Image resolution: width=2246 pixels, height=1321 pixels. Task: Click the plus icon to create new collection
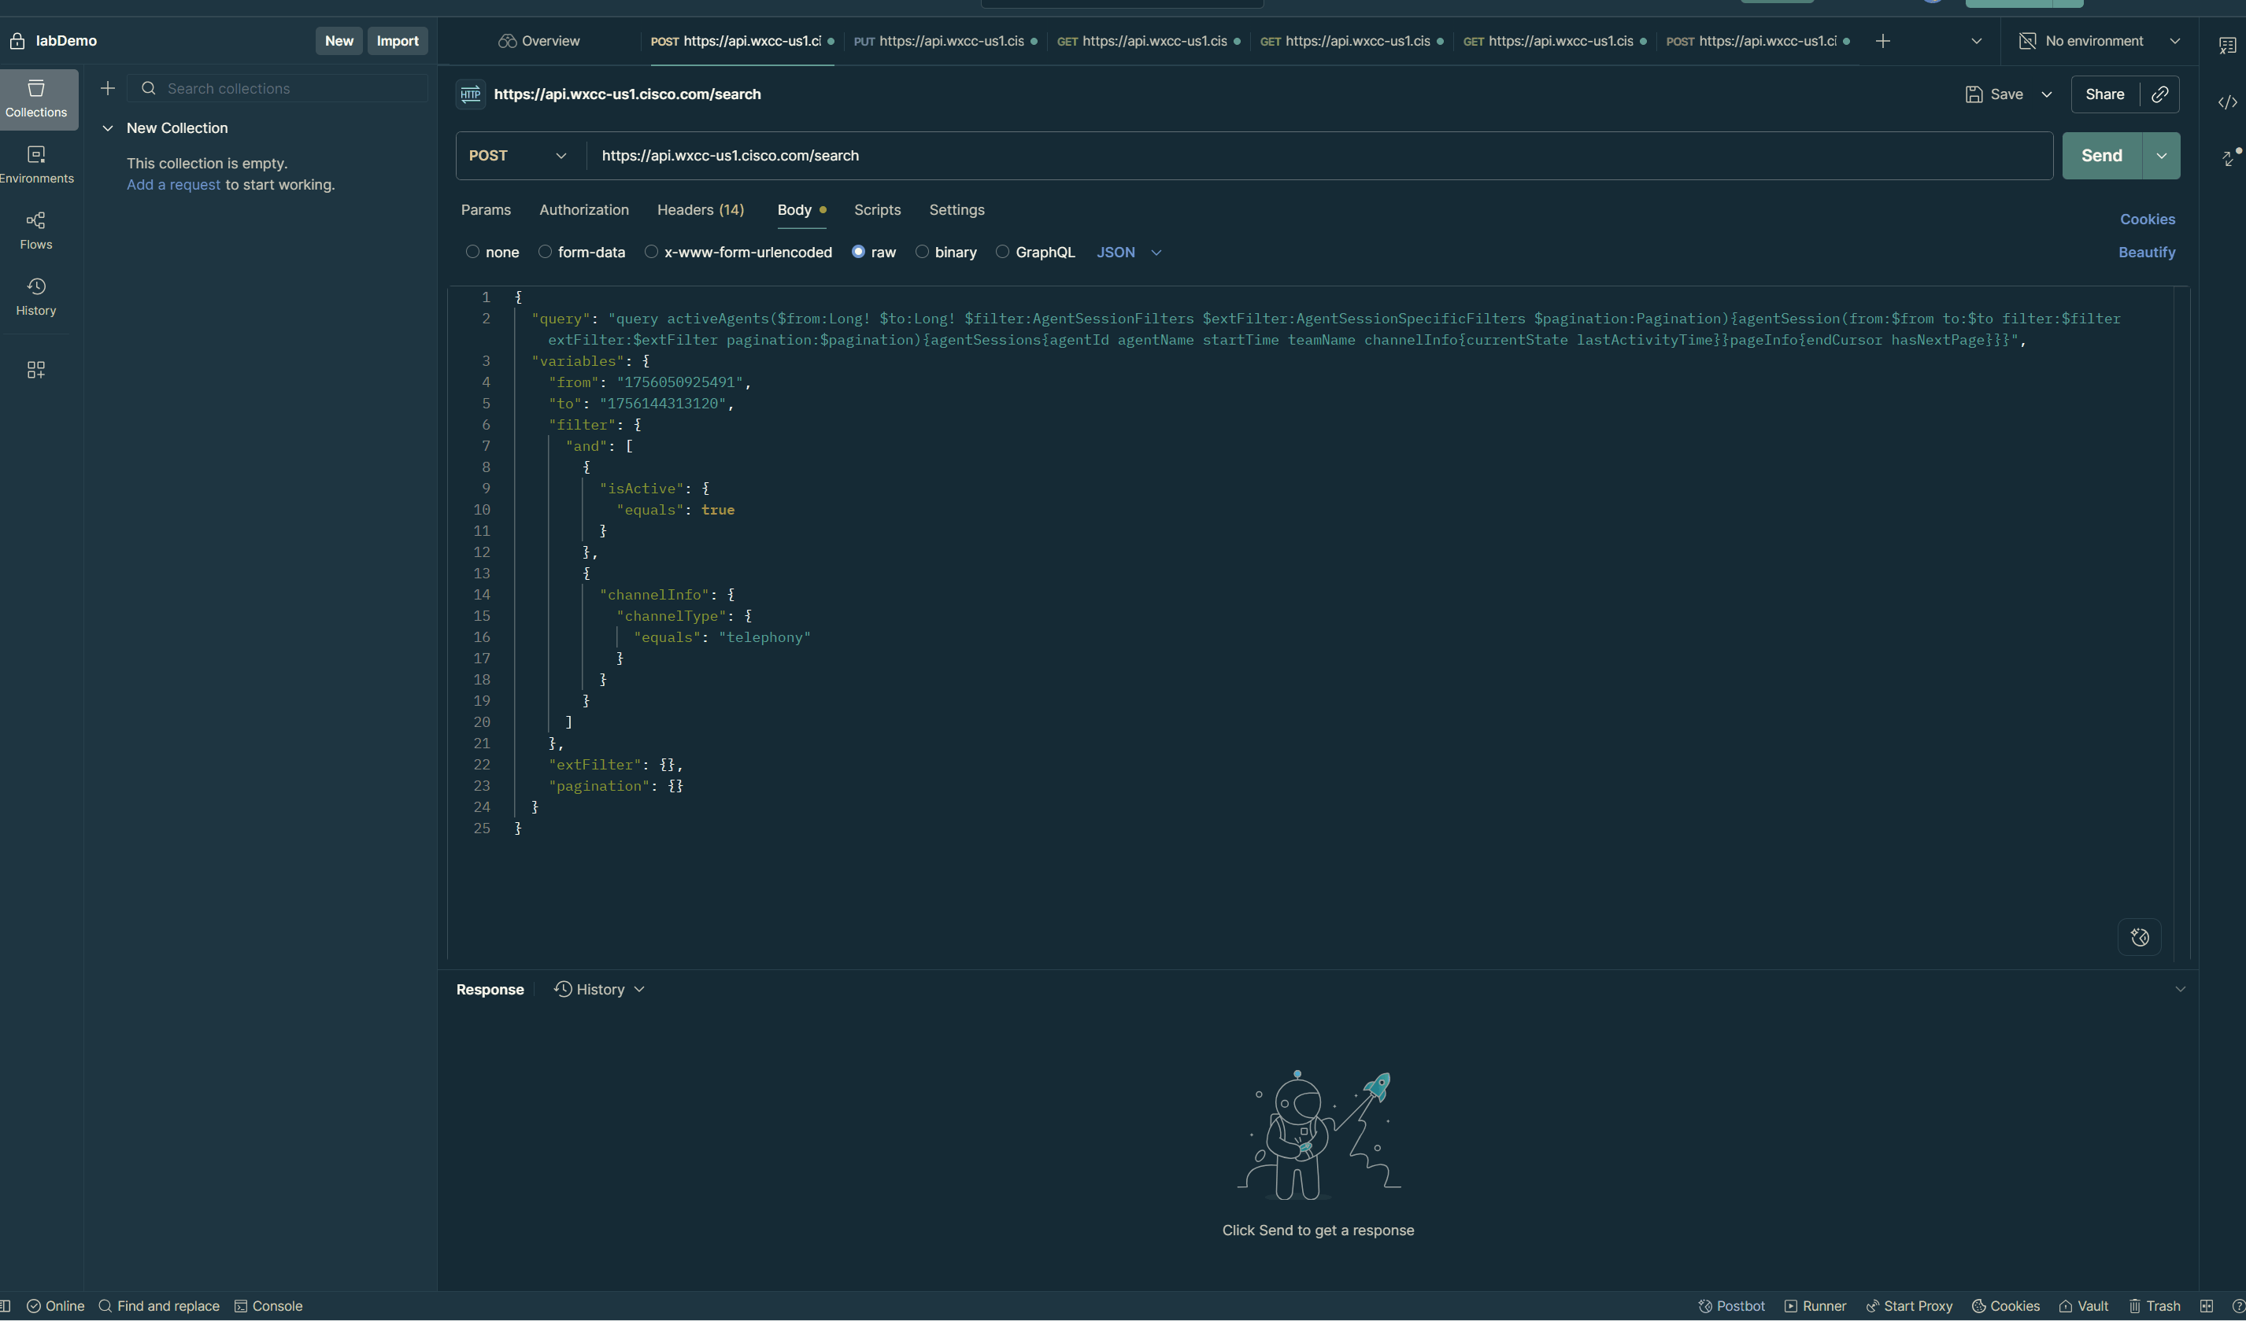[x=108, y=88]
